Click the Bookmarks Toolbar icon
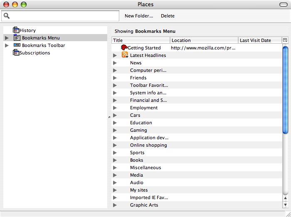This screenshot has width=291, height=217. click(17, 45)
